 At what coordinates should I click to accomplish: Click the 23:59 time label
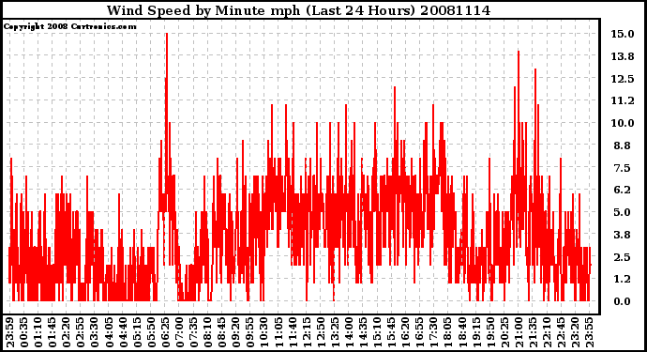click(10, 332)
